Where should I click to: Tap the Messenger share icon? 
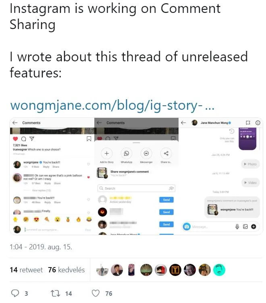pos(146,153)
